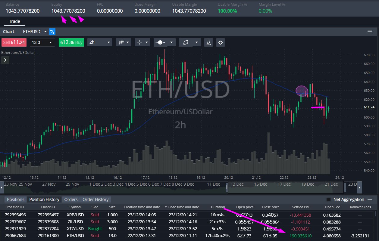Expand the chart side panel chevron

click(5, 60)
